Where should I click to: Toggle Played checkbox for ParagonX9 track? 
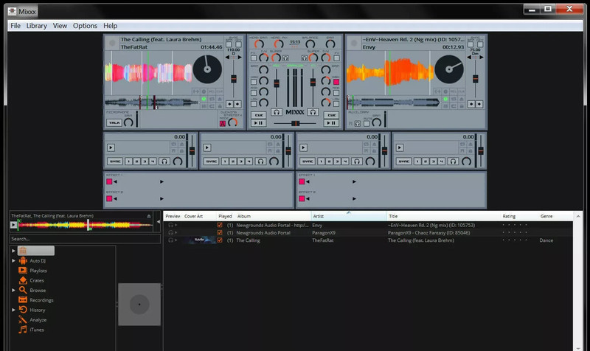click(x=220, y=232)
